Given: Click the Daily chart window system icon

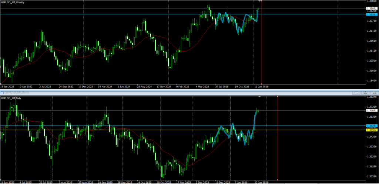Looking at the screenshot, I should (x=2, y=92).
